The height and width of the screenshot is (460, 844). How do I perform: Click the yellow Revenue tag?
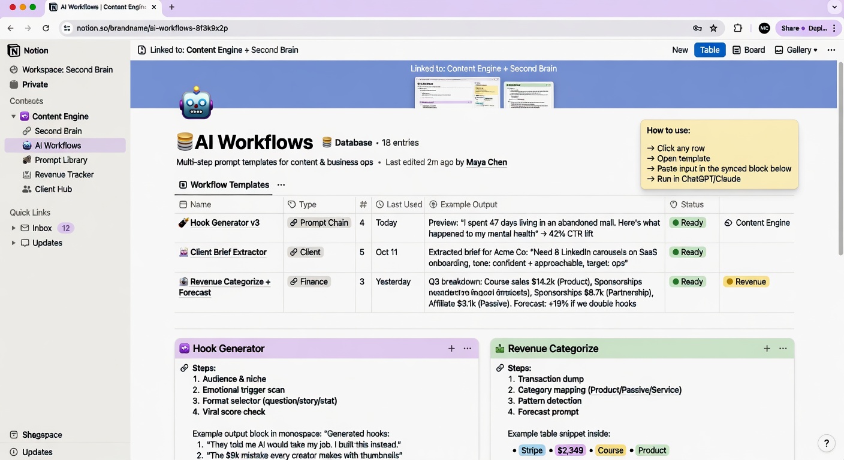point(746,282)
